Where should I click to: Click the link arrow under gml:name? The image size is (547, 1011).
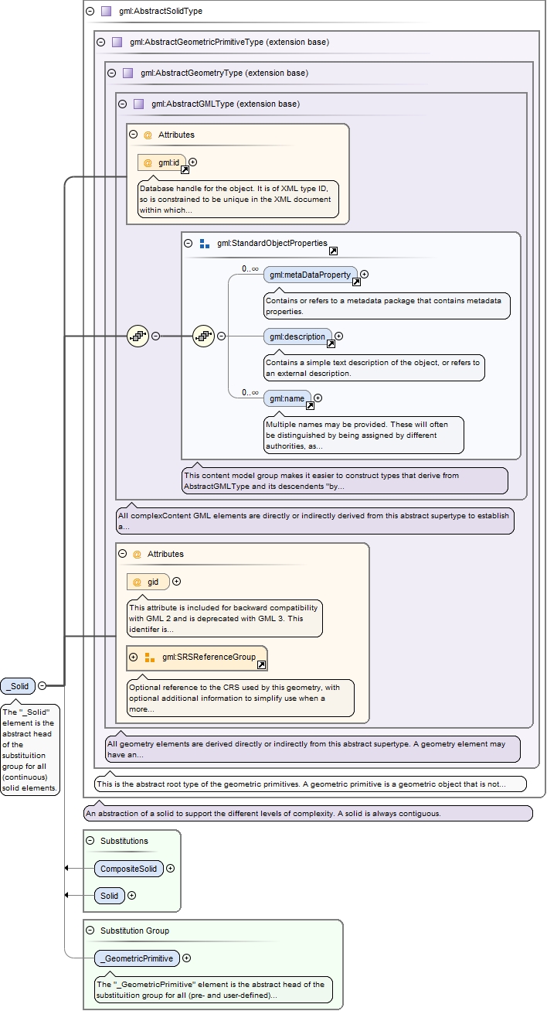(309, 406)
